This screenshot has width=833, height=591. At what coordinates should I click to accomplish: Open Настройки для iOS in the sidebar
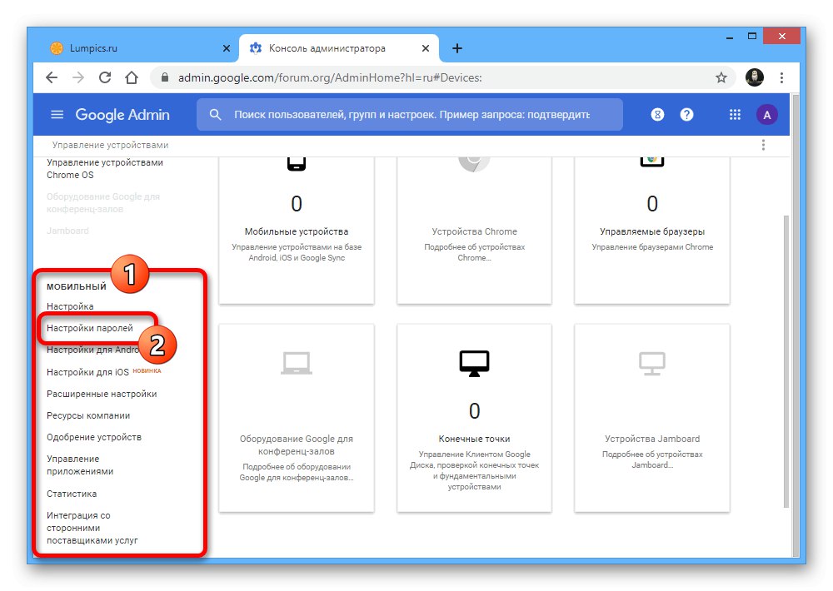click(x=87, y=372)
